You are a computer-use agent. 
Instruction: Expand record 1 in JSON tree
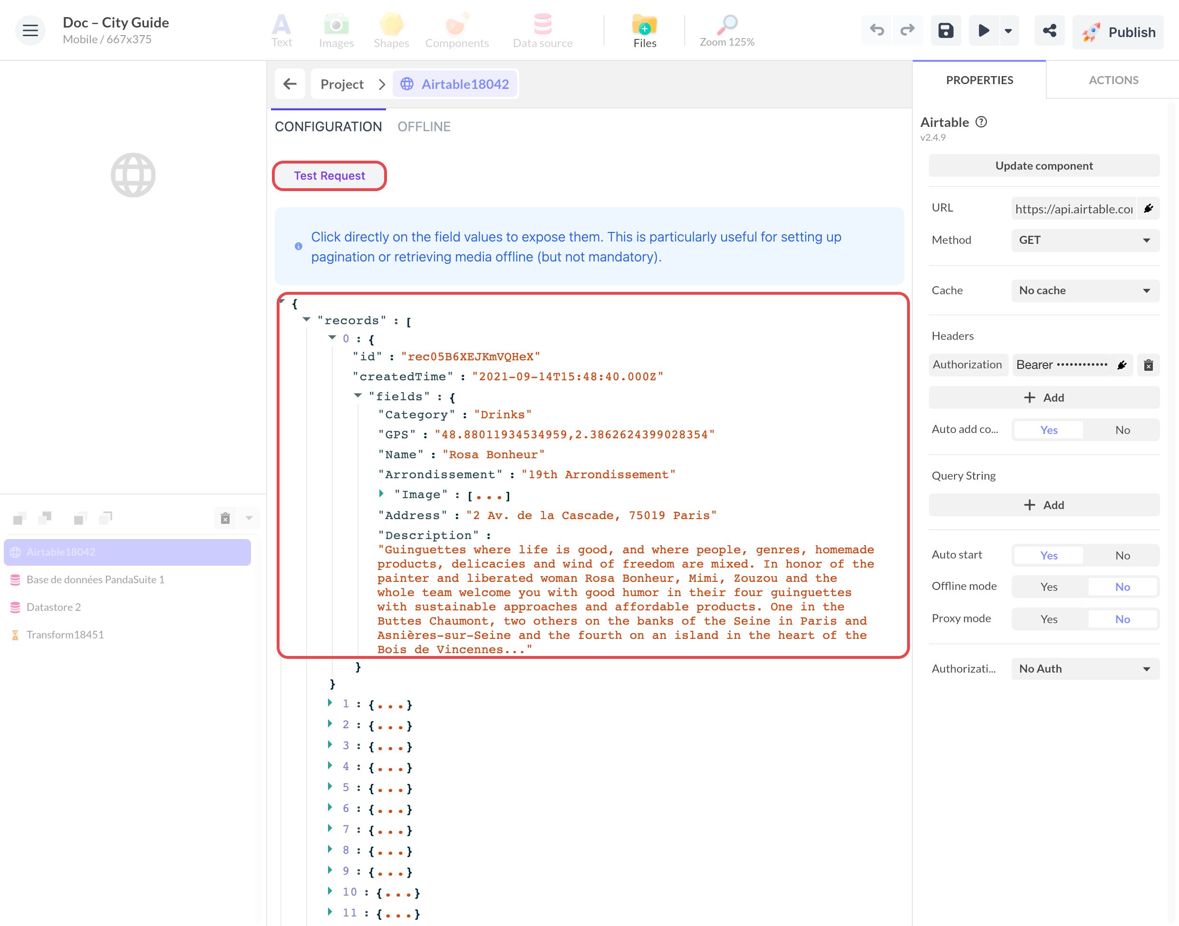point(330,703)
